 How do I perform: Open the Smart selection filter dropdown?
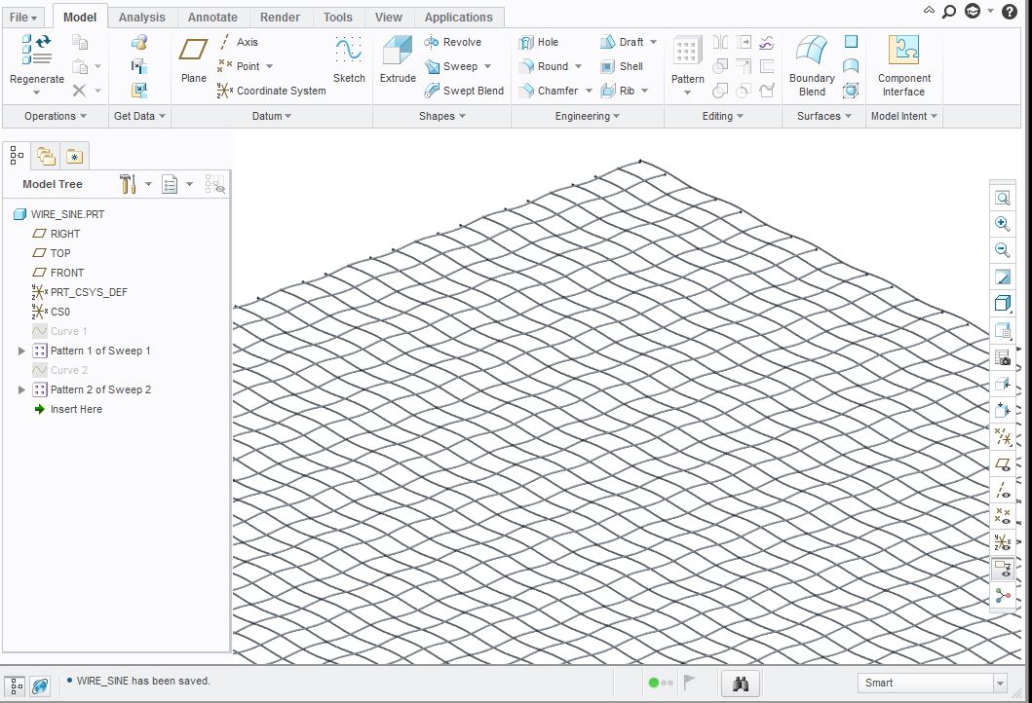click(1001, 683)
